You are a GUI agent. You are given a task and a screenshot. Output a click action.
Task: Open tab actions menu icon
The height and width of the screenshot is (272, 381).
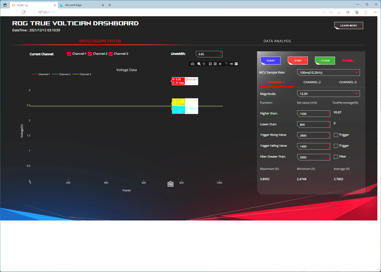coord(5,5)
